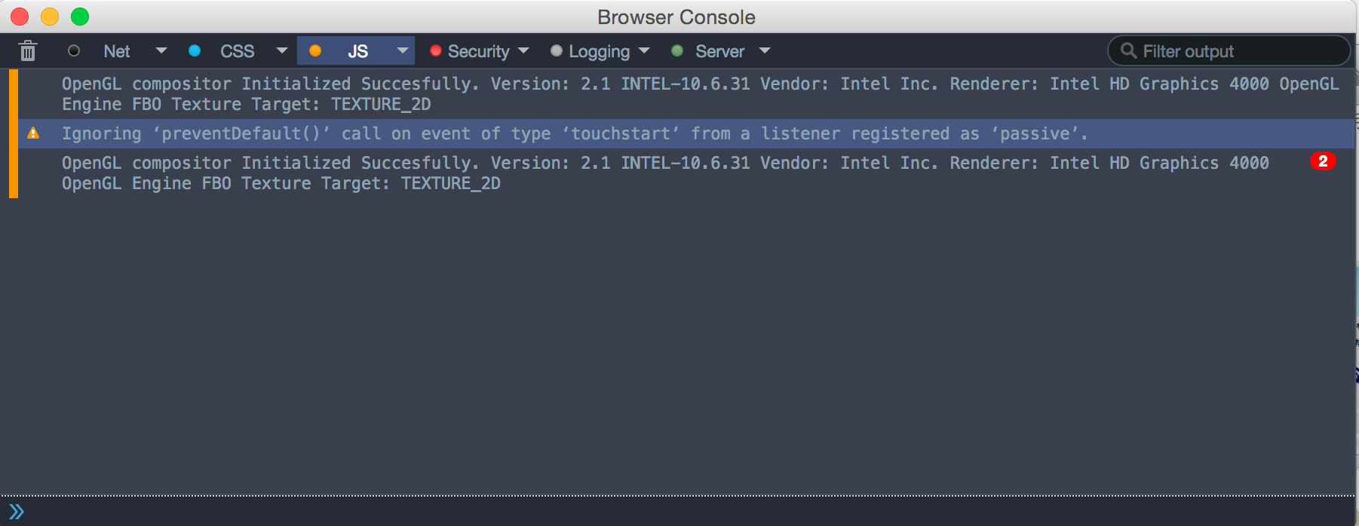Toggle the Net filter button
The image size is (1359, 526).
[117, 51]
